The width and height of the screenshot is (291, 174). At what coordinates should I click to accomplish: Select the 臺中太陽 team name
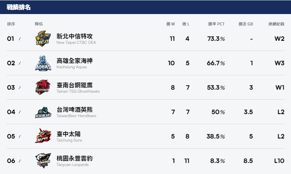pyautogui.click(x=69, y=134)
